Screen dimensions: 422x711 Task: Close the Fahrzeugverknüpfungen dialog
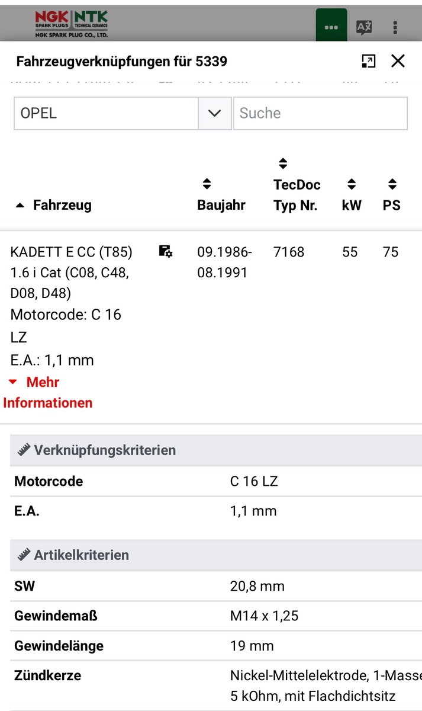pyautogui.click(x=398, y=61)
